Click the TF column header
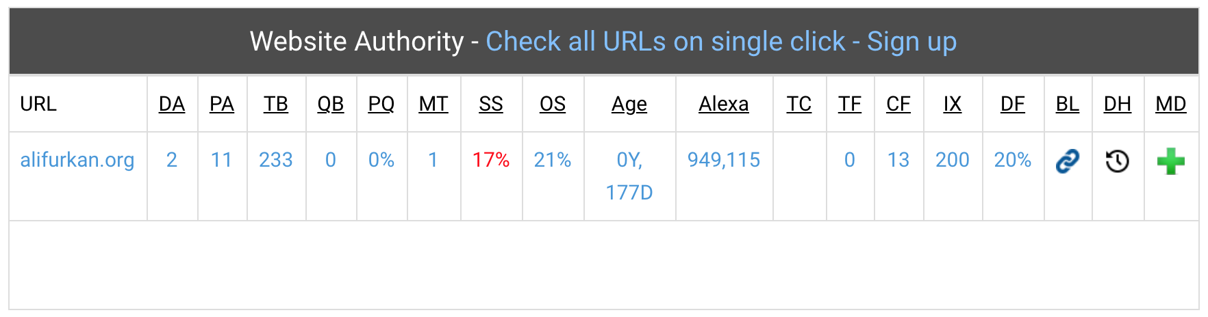Image resolution: width=1208 pixels, height=317 pixels. tap(850, 104)
